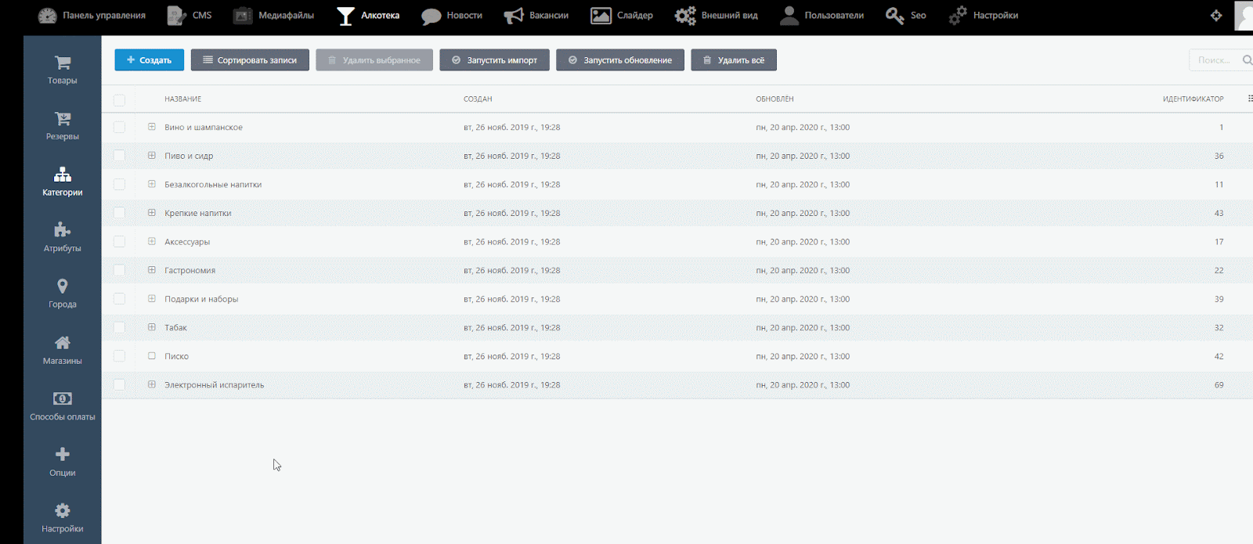This screenshot has height=544, width=1253.
Task: Click the search magnifier icon
Action: [1247, 60]
